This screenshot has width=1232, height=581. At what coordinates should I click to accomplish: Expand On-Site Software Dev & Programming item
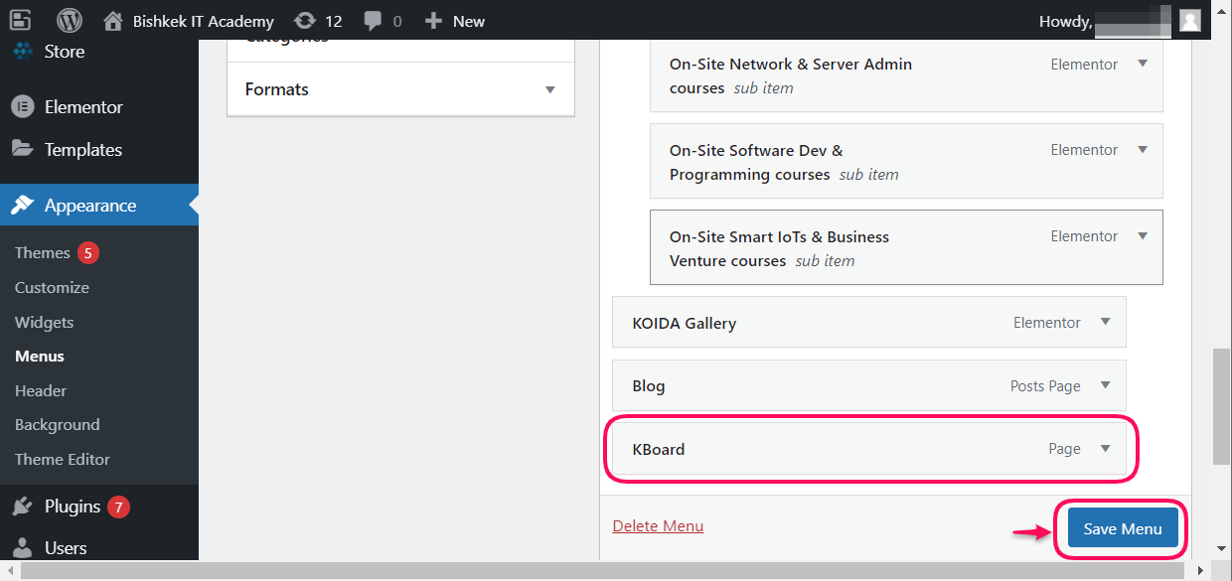(1143, 150)
